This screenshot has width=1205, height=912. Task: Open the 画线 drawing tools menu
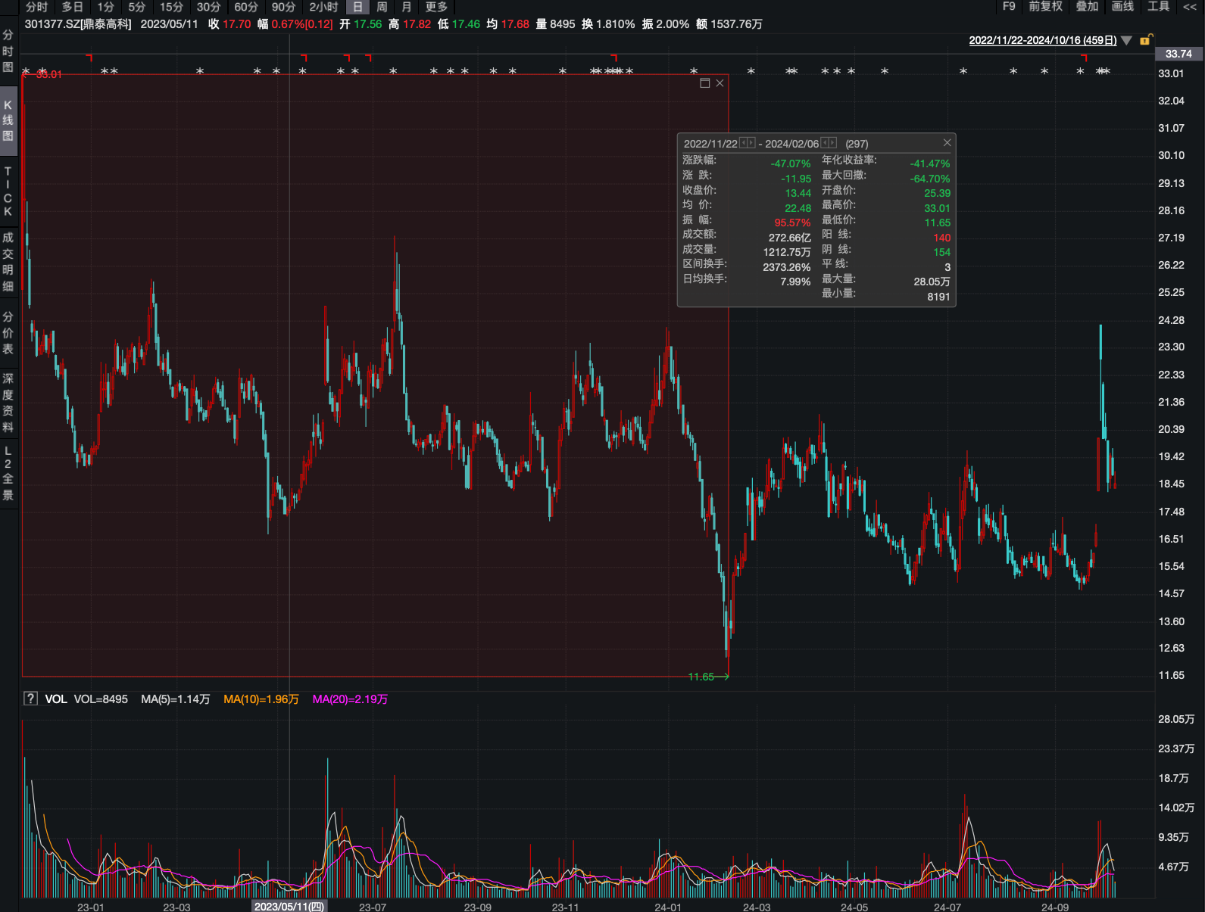tap(1122, 6)
